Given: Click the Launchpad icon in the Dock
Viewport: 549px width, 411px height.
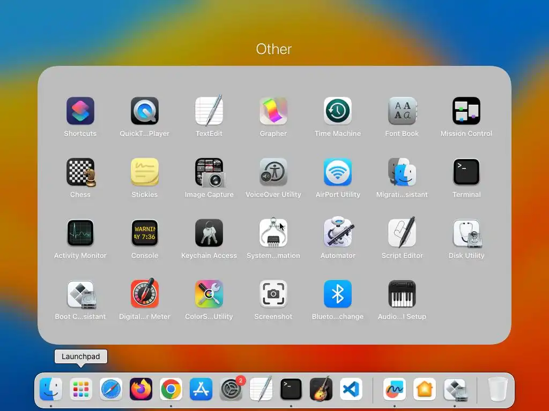Looking at the screenshot, I should [x=81, y=389].
